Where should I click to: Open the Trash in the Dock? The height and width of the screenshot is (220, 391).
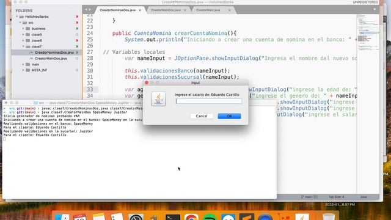point(328,217)
